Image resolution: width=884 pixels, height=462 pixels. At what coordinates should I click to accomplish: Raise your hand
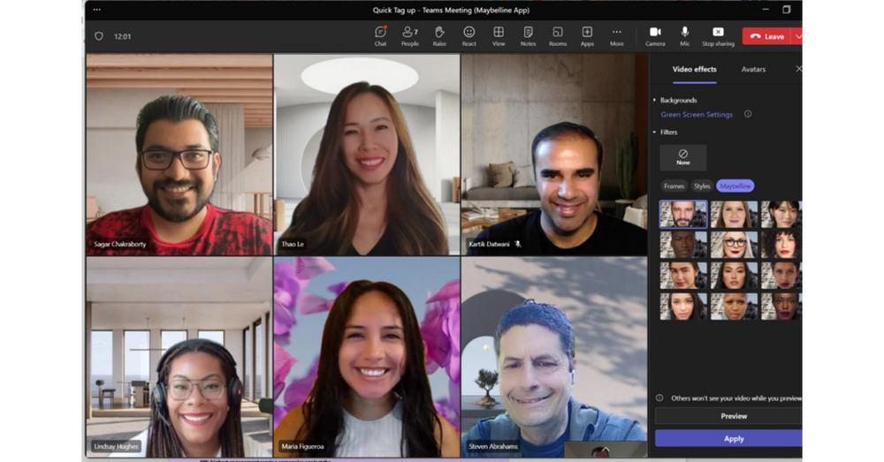coord(439,36)
